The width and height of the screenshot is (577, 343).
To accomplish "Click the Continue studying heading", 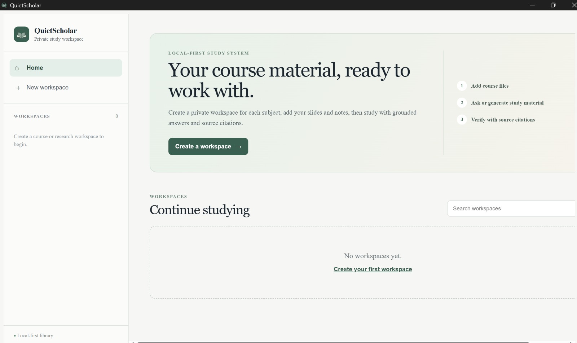I will tap(199, 210).
